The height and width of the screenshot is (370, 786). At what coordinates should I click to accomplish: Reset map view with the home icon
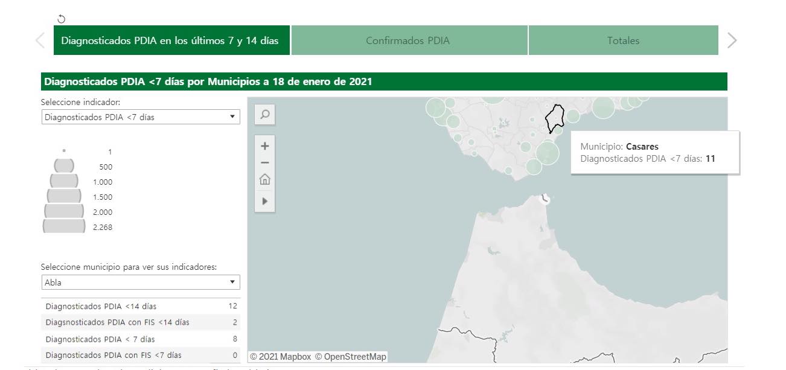[264, 179]
